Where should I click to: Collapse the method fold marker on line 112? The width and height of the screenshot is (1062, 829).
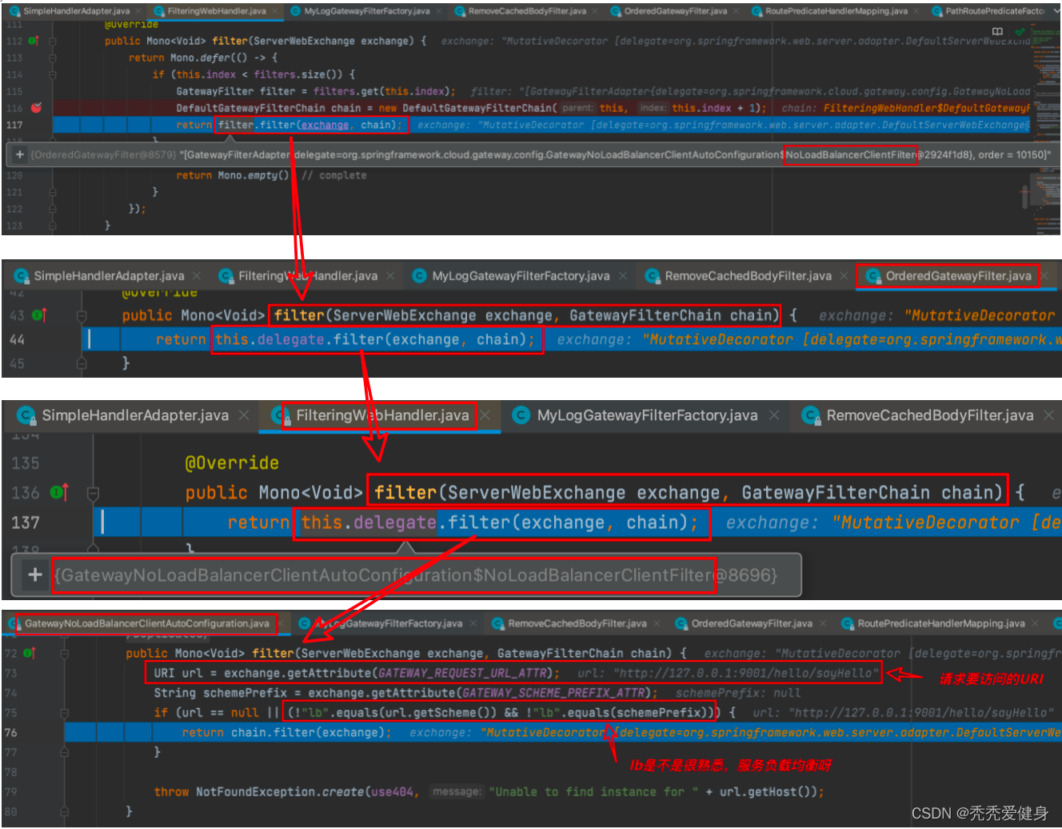[53, 41]
